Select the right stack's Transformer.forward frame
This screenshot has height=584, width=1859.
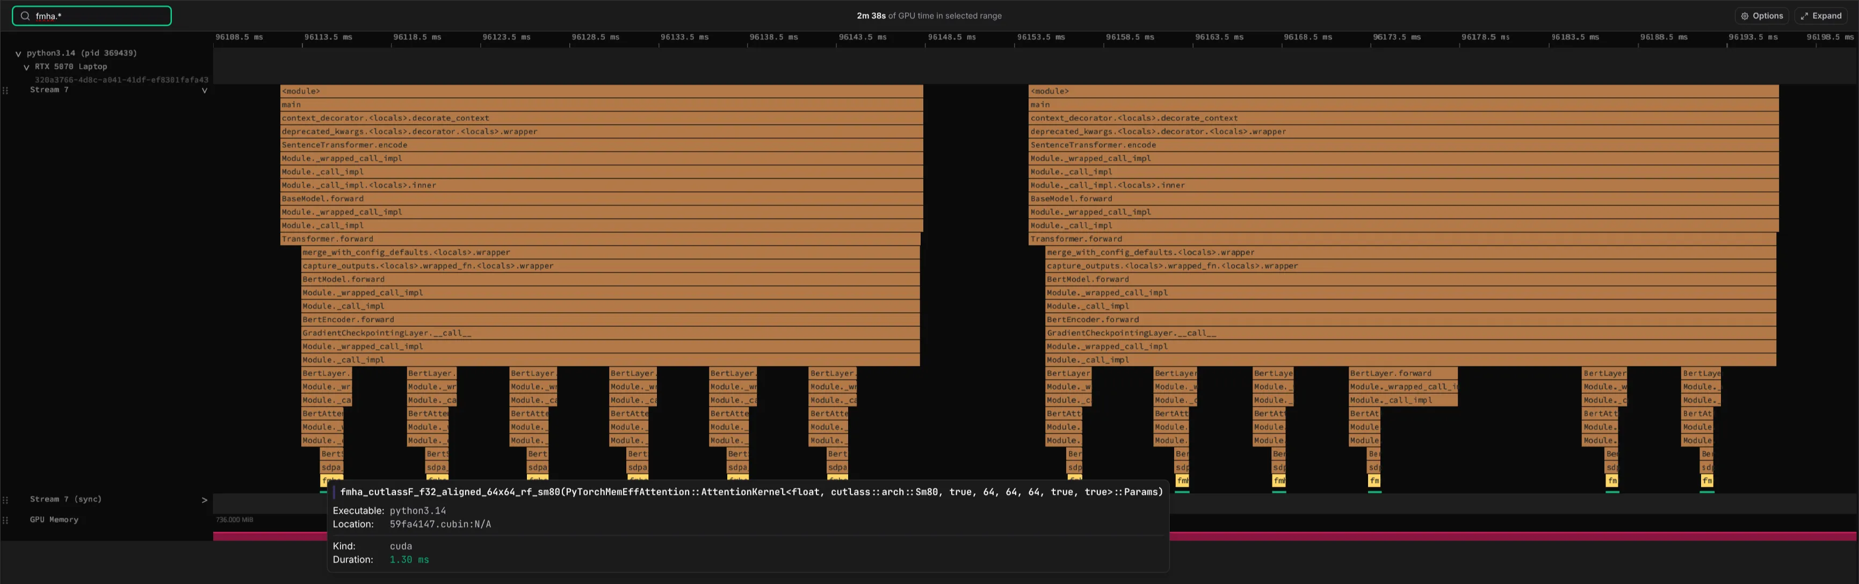(x=1401, y=239)
